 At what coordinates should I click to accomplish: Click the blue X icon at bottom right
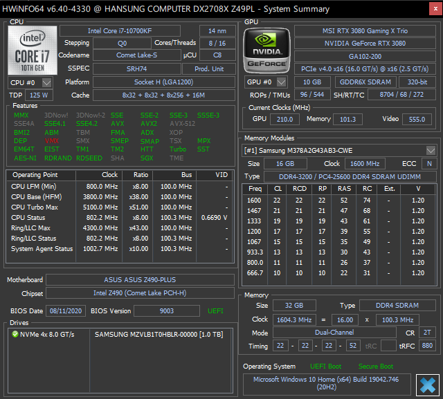tap(428, 385)
